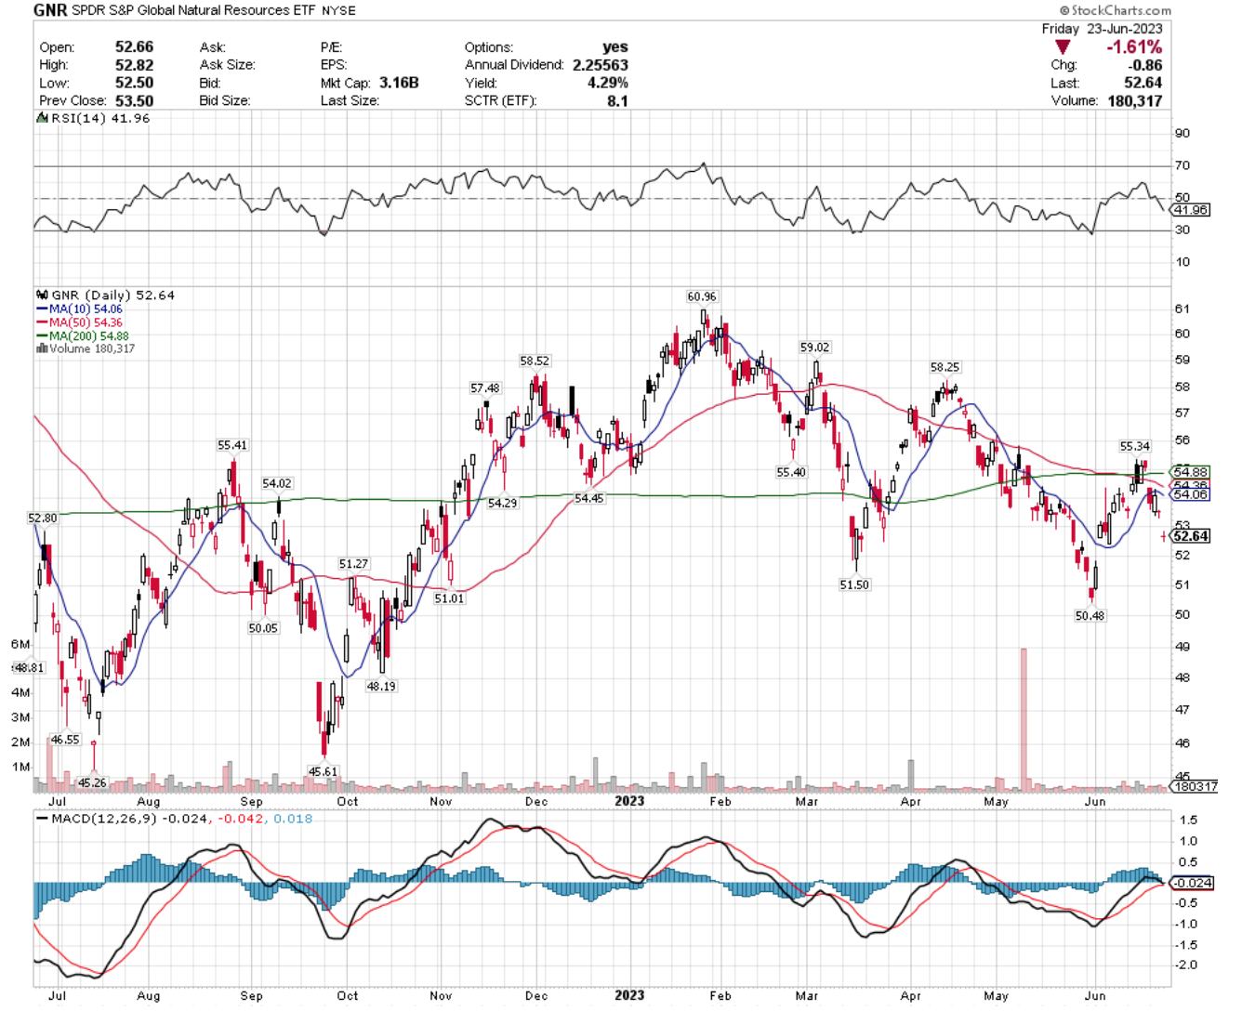The width and height of the screenshot is (1242, 1011).
Task: Click the RSI(14) indicator icon
Action: click(41, 119)
